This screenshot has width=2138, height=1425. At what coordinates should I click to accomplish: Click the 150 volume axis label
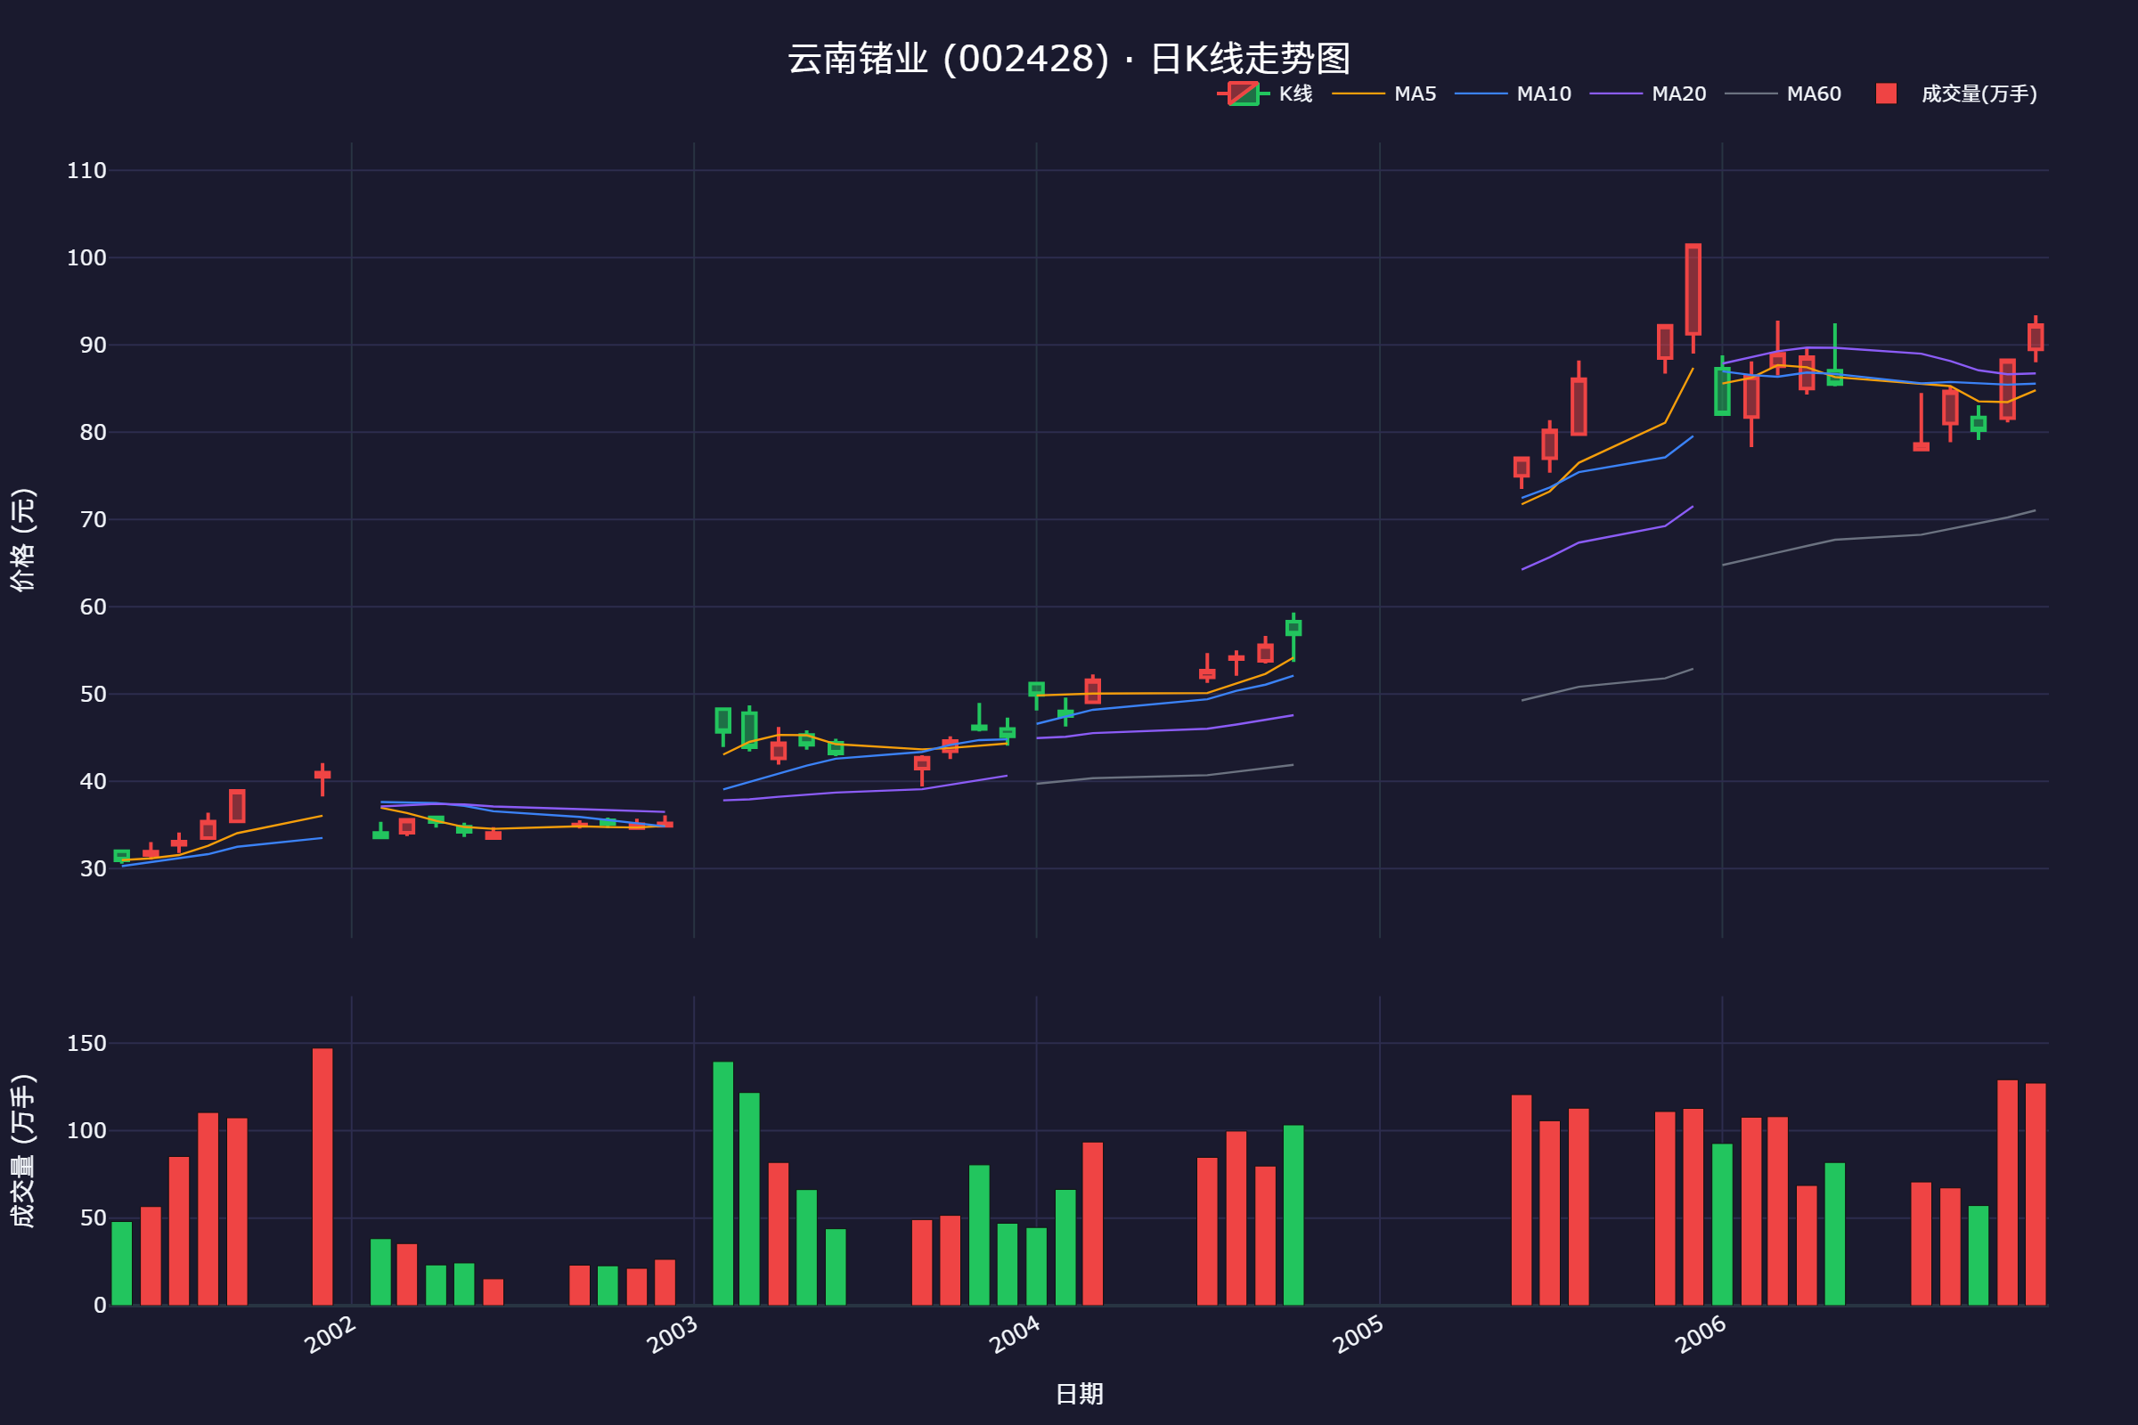point(86,1043)
